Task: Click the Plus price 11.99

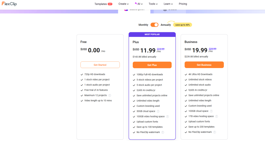Action: [148, 50]
